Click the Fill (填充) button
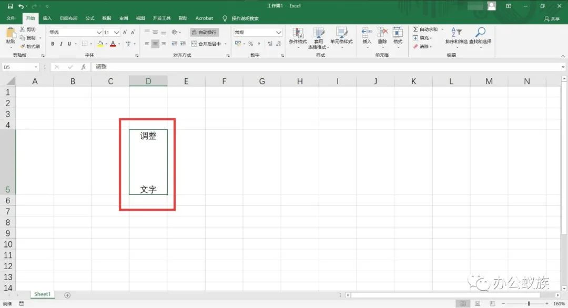 tap(422, 38)
